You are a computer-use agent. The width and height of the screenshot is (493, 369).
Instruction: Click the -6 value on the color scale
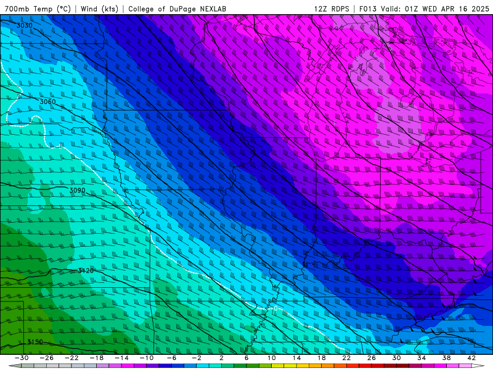click(172, 358)
